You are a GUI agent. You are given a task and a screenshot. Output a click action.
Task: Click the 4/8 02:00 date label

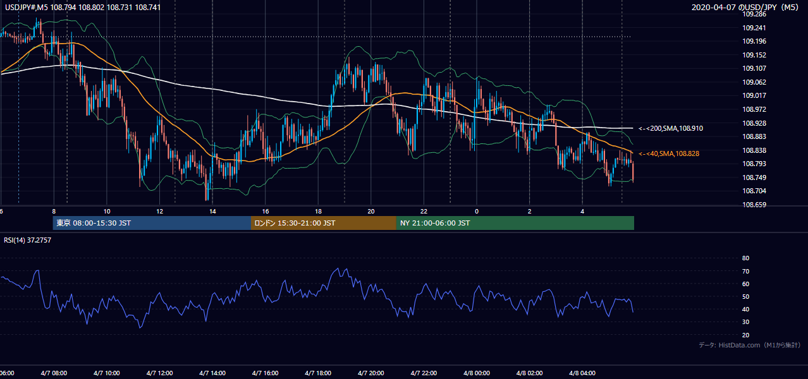[x=529, y=373]
